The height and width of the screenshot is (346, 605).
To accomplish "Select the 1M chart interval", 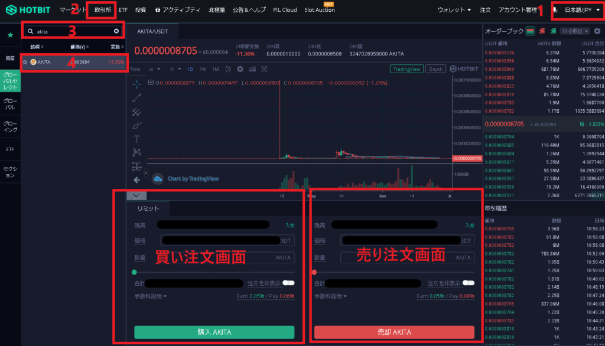I will pos(215,69).
